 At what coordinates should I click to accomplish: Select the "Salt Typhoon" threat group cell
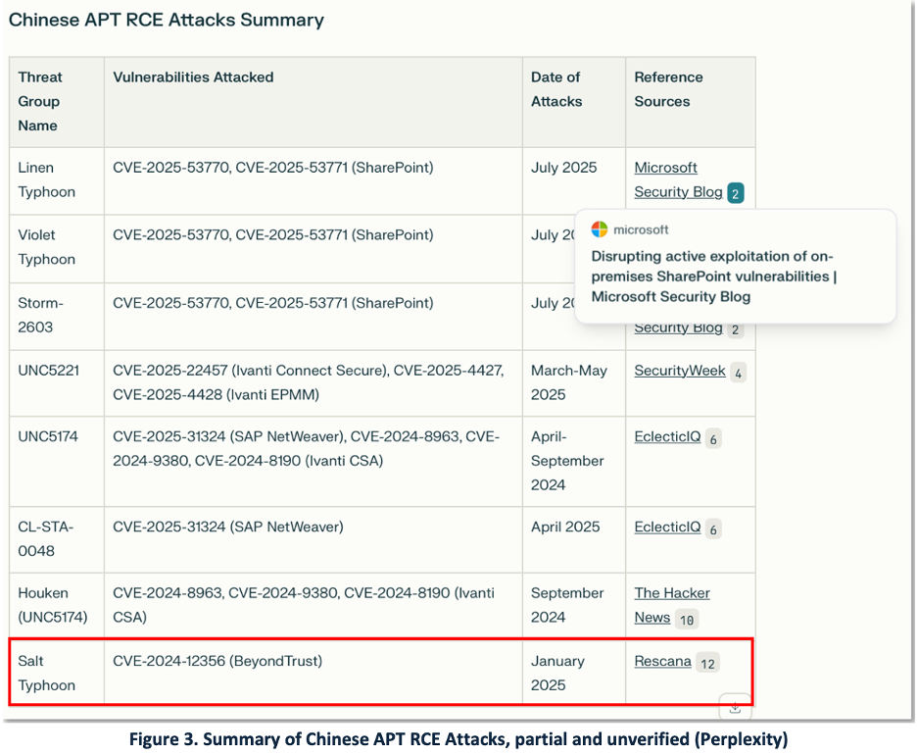pyautogui.click(x=57, y=672)
